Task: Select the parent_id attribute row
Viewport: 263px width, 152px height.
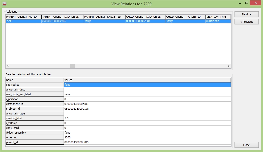Action: (35, 142)
